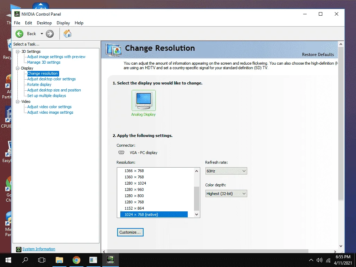Open the Edit menu

[29, 23]
